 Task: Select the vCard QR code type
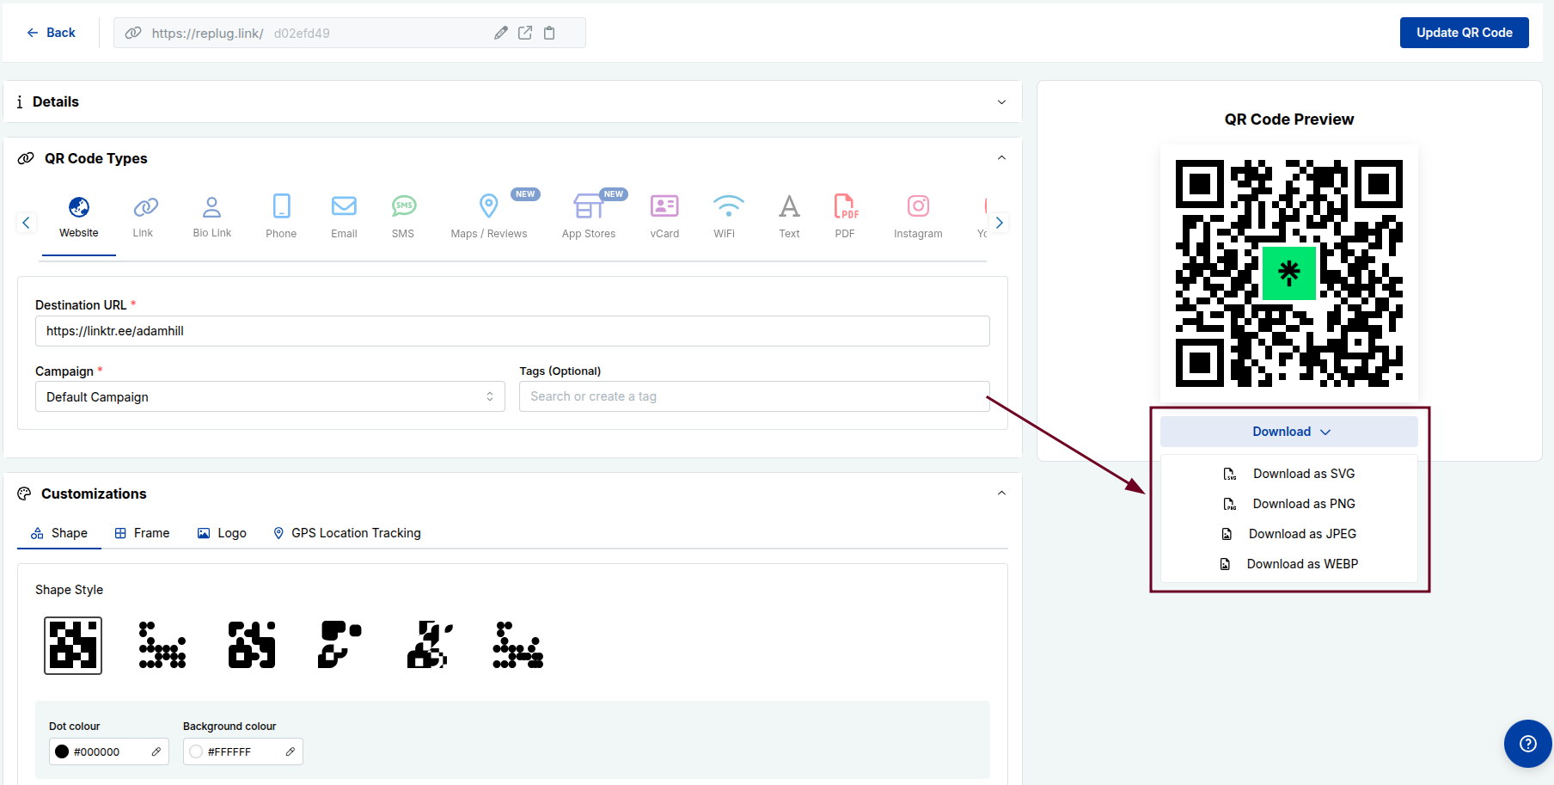(664, 216)
